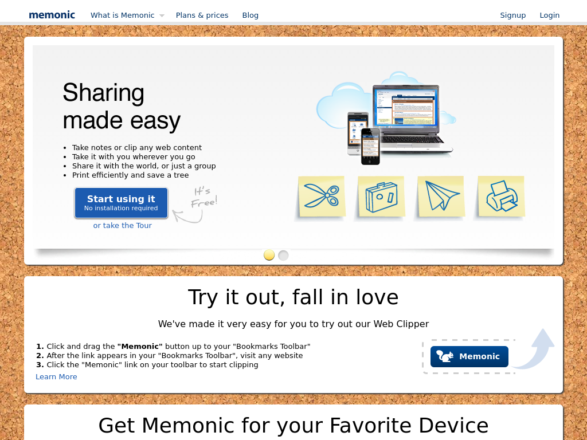Click the Signup link
The image size is (587, 440).
(x=513, y=15)
